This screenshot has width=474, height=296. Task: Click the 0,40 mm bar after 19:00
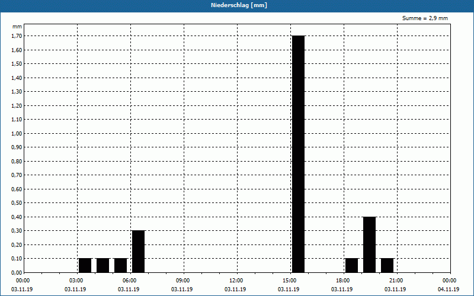(369, 244)
